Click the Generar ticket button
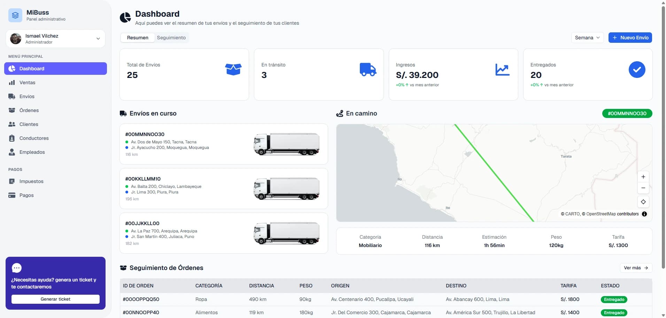 (55, 299)
